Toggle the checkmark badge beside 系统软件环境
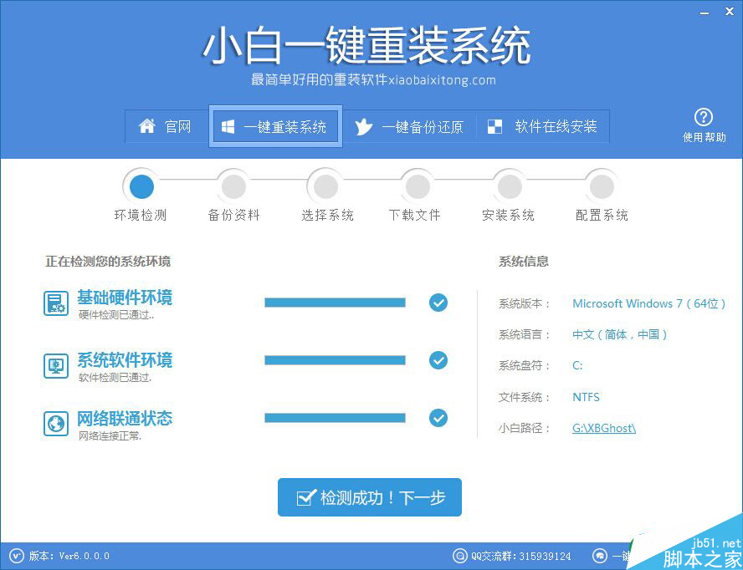Image resolution: width=743 pixels, height=570 pixels. point(438,360)
